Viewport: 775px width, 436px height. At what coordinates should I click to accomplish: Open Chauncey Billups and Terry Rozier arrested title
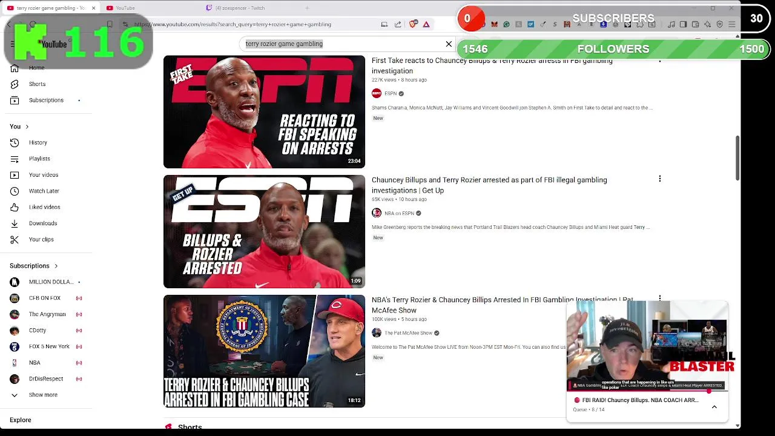(489, 185)
